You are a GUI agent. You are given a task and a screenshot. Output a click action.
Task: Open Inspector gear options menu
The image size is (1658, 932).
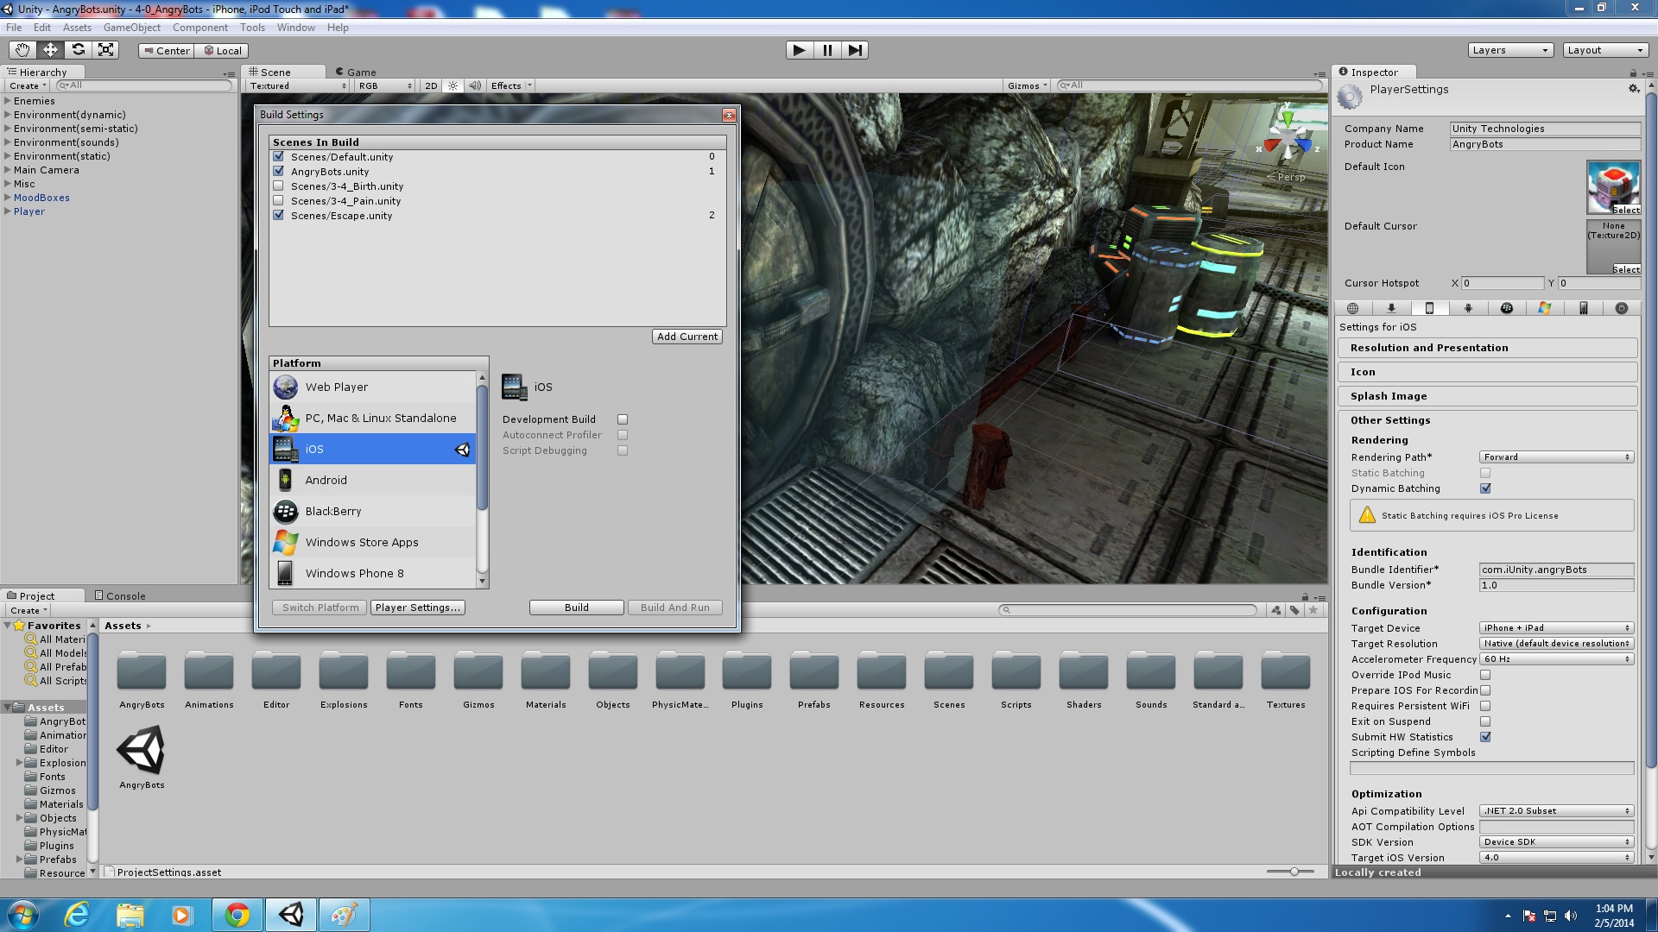click(x=1633, y=89)
